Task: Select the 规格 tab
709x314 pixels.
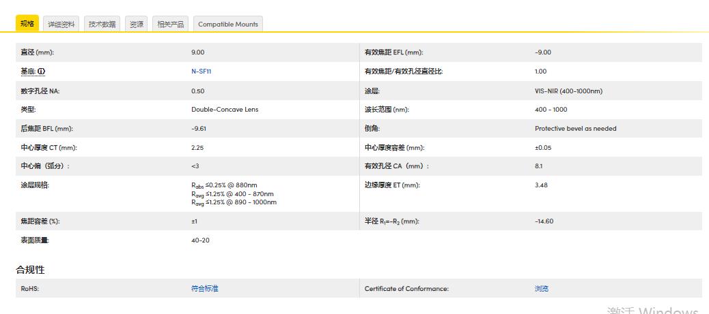Action: [x=27, y=23]
